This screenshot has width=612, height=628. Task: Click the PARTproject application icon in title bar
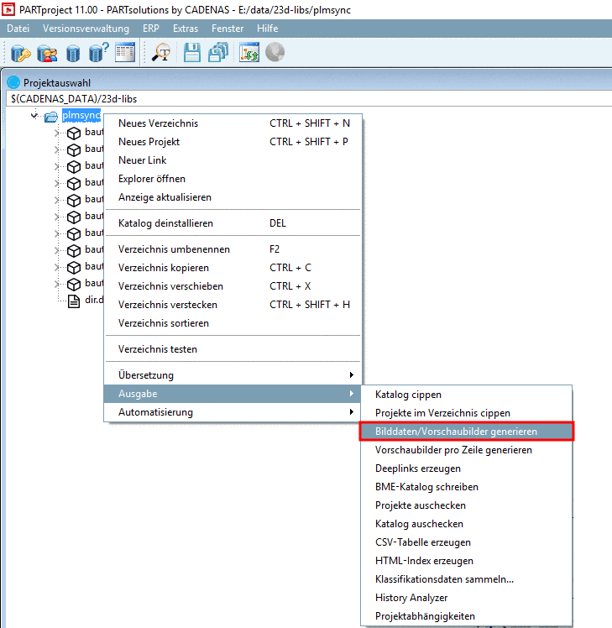8,8
